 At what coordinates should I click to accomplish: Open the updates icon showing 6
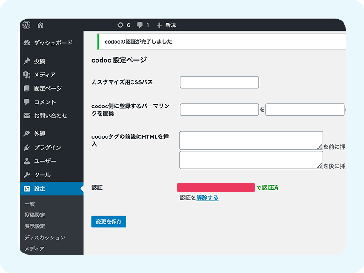[121, 25]
